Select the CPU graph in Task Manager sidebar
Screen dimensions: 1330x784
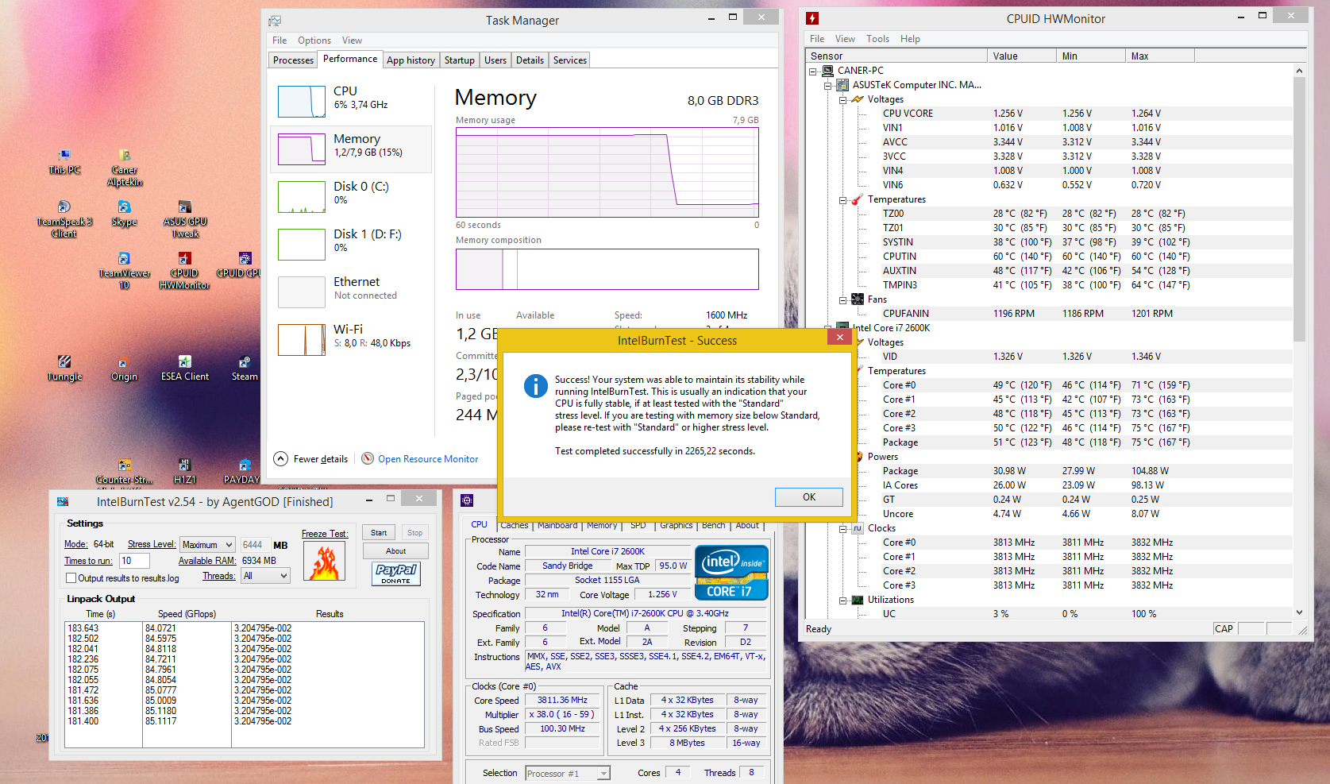pos(302,102)
